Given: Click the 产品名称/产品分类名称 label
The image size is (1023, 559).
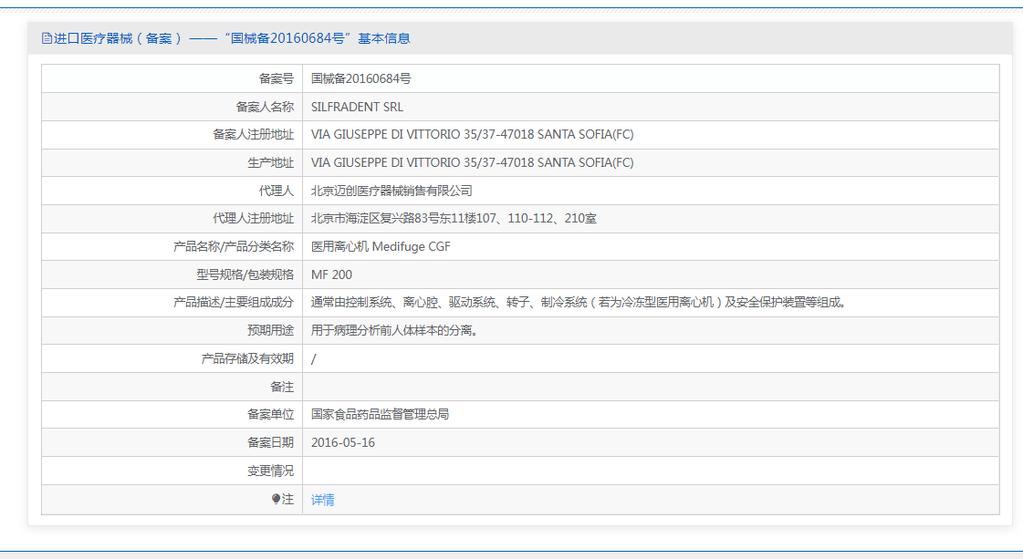Looking at the screenshot, I should click(234, 246).
